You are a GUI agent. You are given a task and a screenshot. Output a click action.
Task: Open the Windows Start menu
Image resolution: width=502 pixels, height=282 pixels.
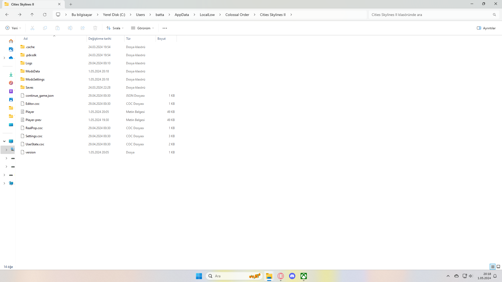point(199,276)
